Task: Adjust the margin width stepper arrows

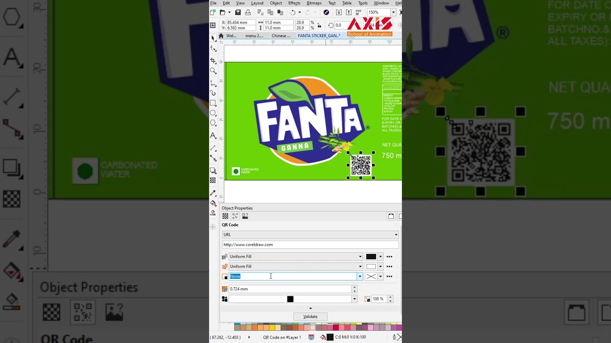Action: (354, 289)
